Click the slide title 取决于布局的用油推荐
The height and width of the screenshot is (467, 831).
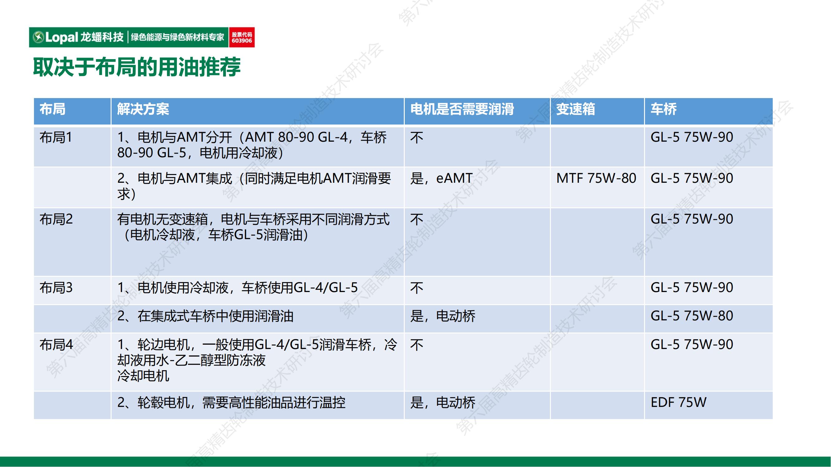point(137,67)
